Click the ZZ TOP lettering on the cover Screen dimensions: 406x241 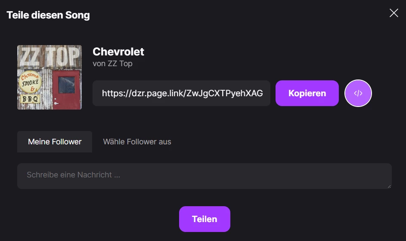coord(50,56)
